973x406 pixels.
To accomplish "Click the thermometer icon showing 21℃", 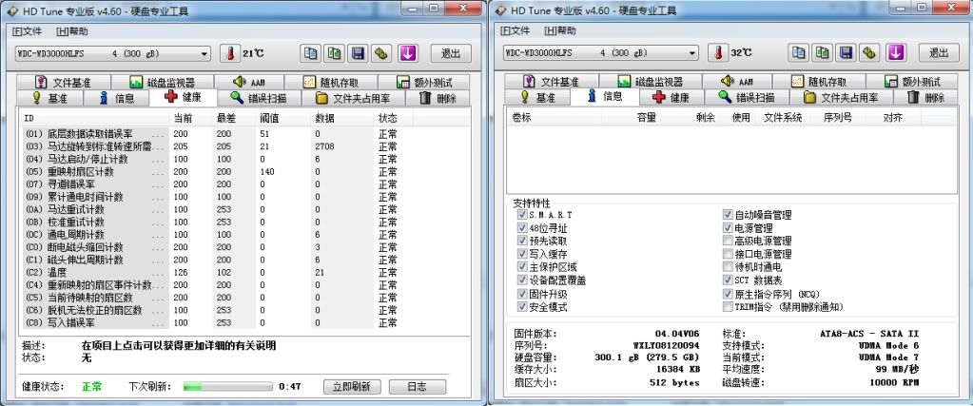I will coord(230,53).
